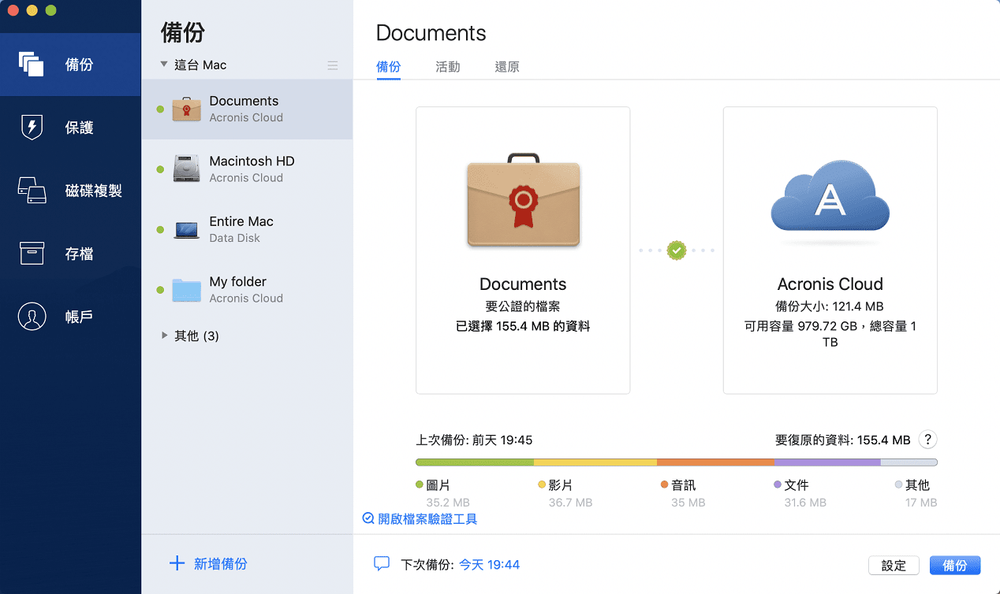Click the 31.6 MB value under 文件
The width and height of the screenshot is (1000, 594).
805,503
